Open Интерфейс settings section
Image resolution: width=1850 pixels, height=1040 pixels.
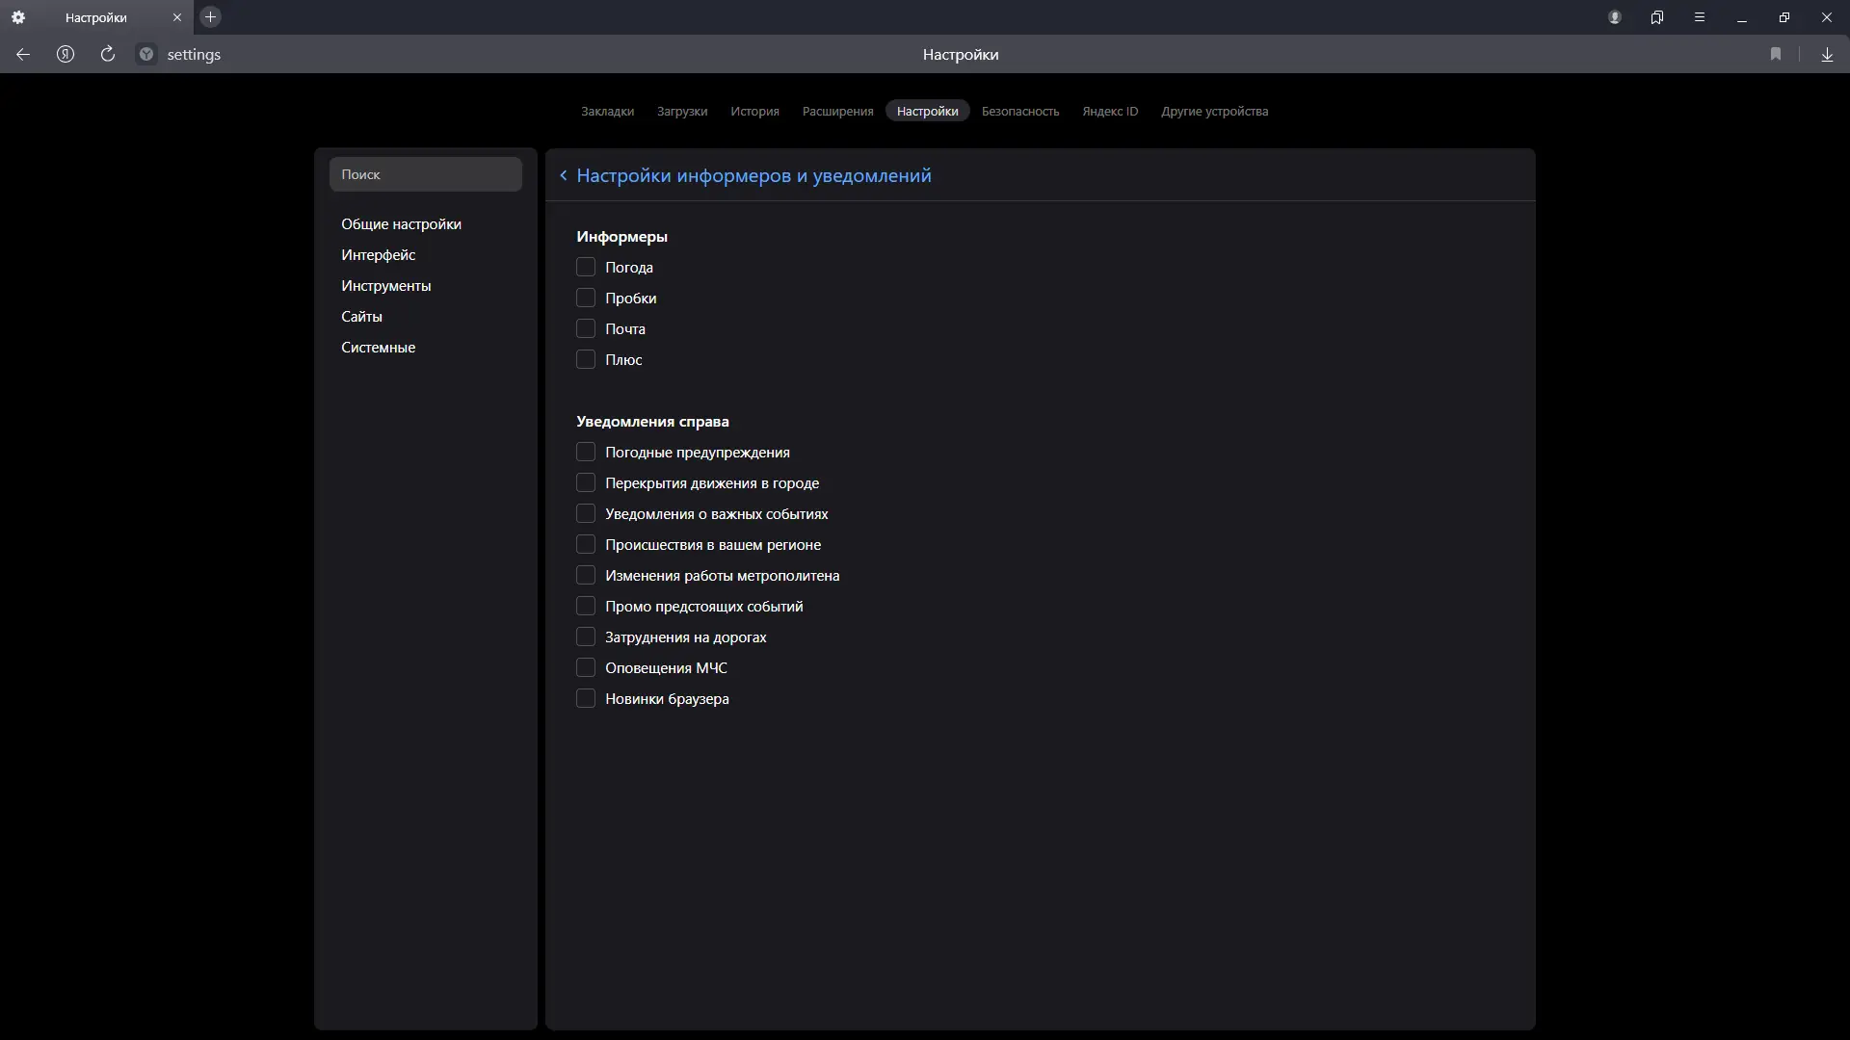378,255
